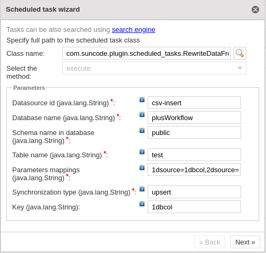Click info icon next to Database name
Screen dimensions: 266x253
tap(142, 114)
